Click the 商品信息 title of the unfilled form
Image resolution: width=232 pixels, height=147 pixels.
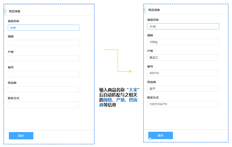pos(15,11)
